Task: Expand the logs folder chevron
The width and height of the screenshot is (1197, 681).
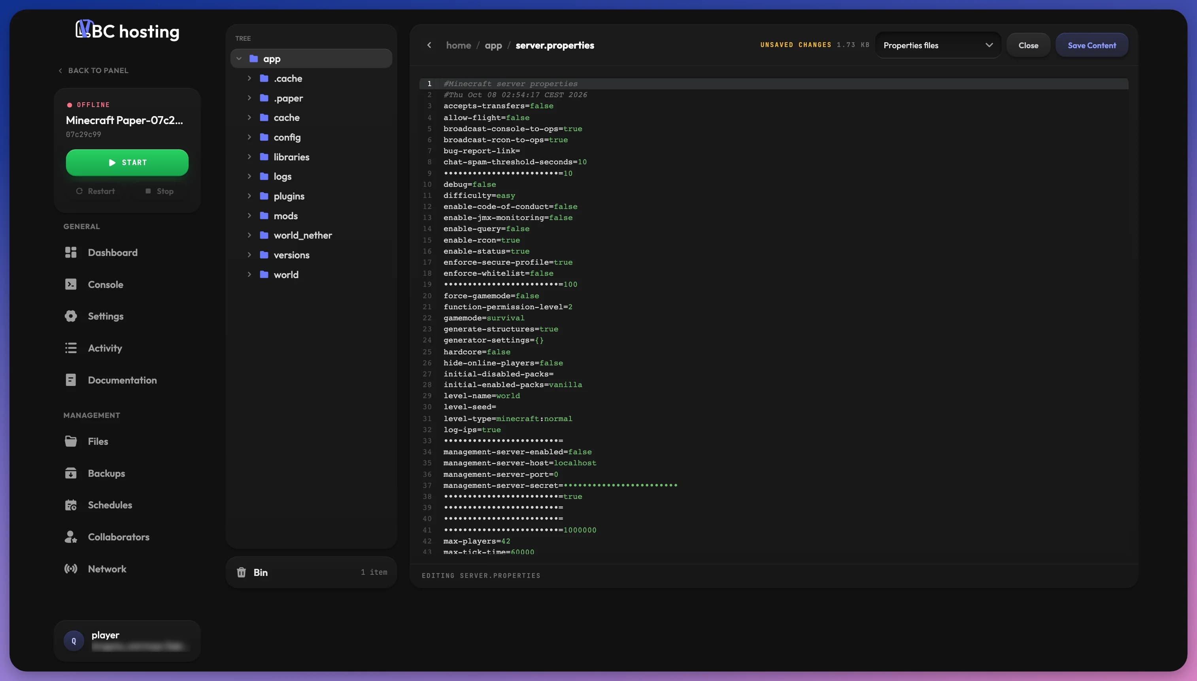Action: 249,176
